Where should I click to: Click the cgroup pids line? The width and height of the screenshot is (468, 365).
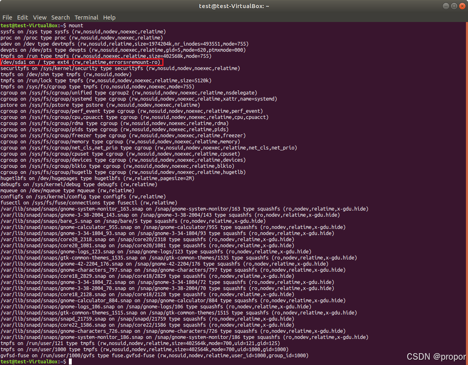[x=115, y=130]
